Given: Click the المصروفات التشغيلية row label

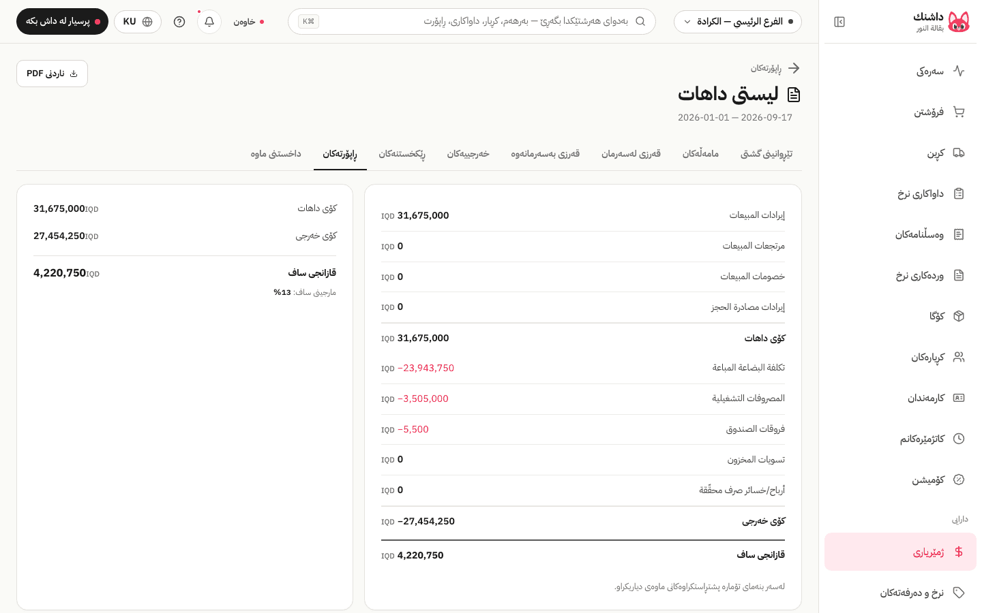Looking at the screenshot, I should point(749,398).
